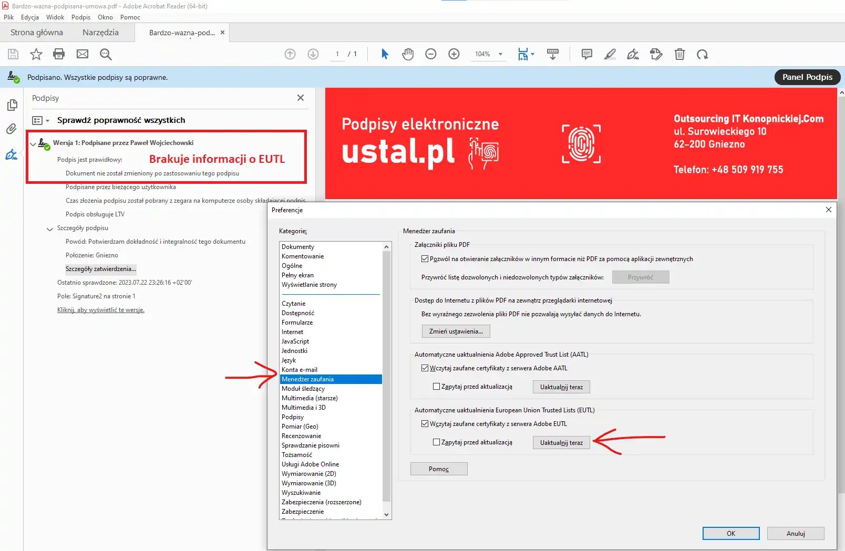Open the Add comment note tool
Image resolution: width=845 pixels, height=551 pixels.
pyautogui.click(x=587, y=54)
